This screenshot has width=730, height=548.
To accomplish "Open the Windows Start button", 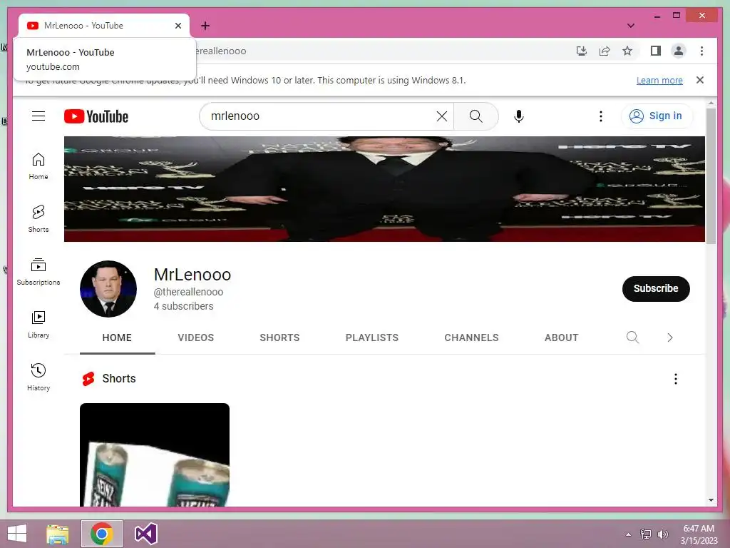I will click(x=17, y=534).
